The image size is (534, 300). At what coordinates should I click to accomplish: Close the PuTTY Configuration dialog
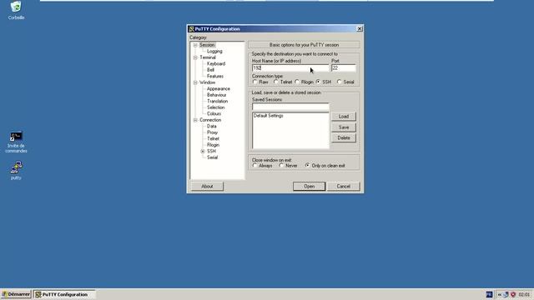(x=360, y=29)
